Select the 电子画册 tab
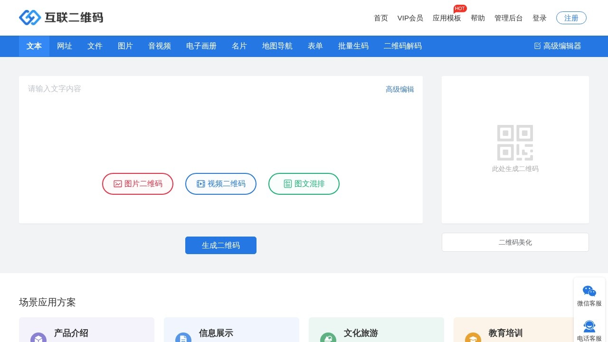 [201, 46]
